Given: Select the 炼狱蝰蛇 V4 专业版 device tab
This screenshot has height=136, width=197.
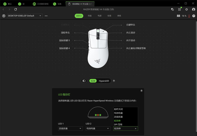Looking at the screenshot, I should tap(80, 4).
